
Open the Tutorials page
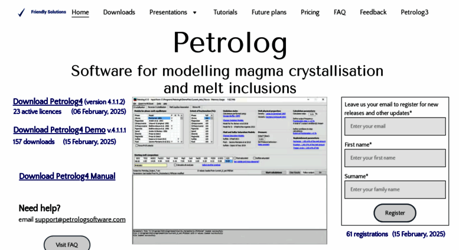[225, 12]
